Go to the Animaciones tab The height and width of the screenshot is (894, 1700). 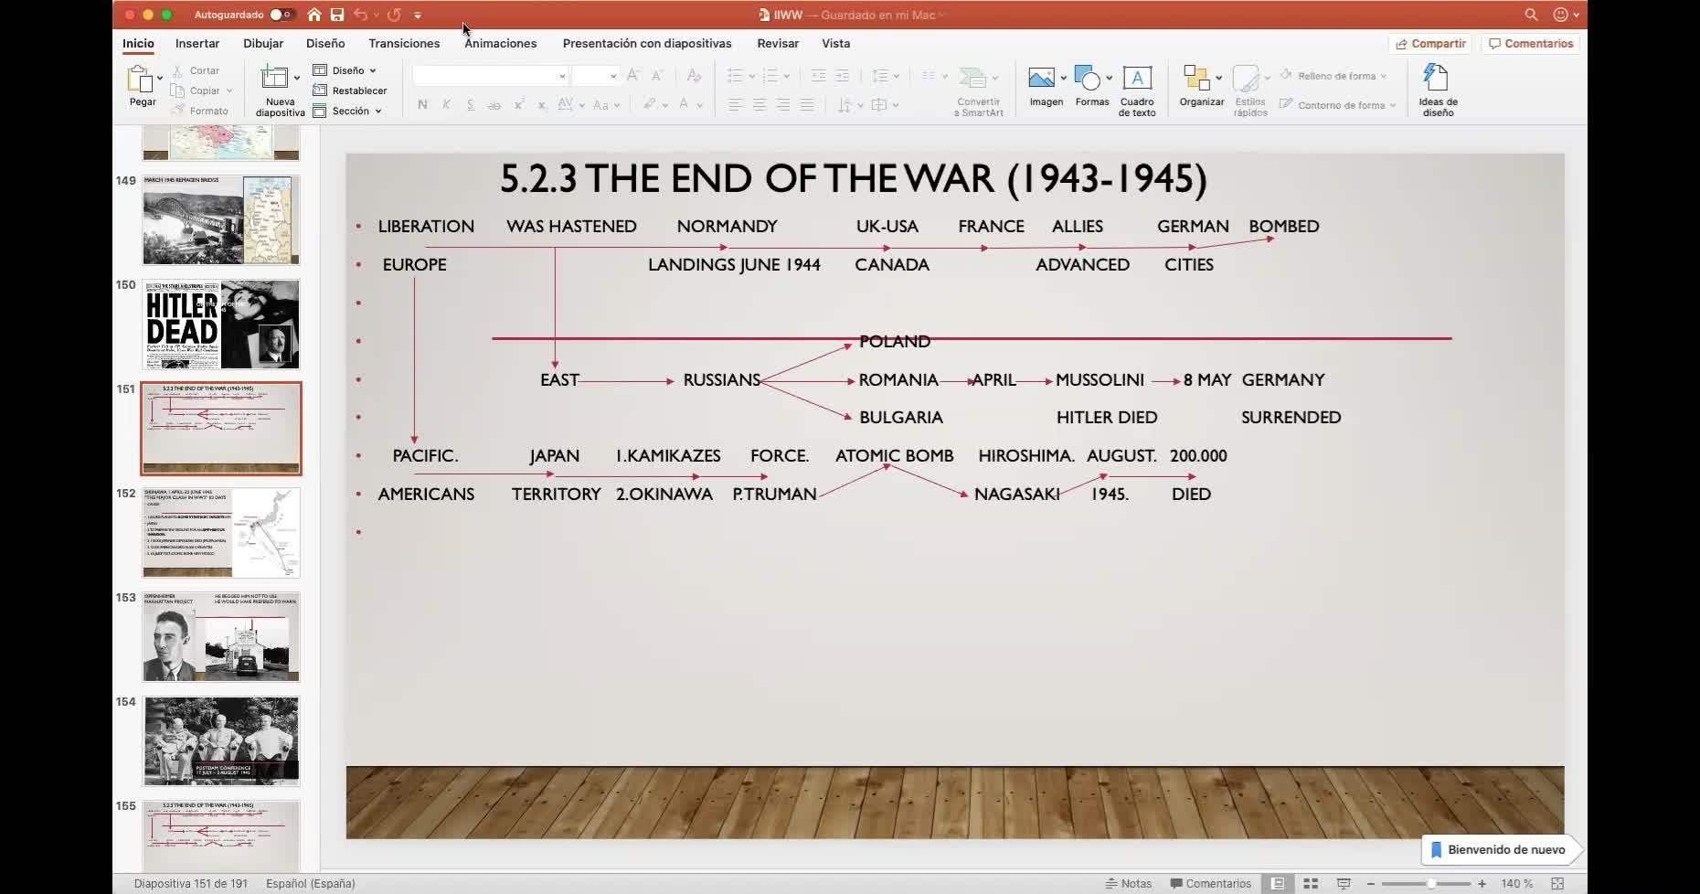[x=501, y=43]
